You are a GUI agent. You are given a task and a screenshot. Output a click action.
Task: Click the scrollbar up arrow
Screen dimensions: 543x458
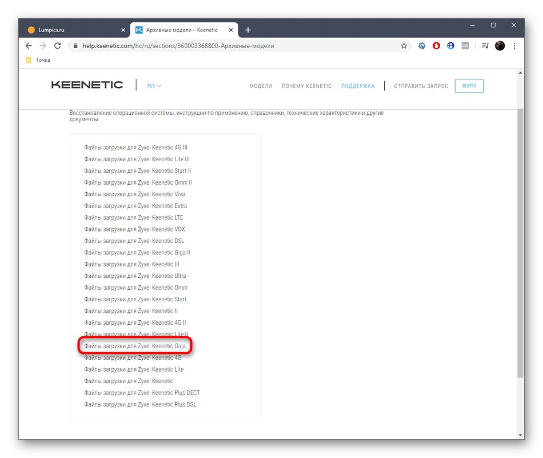tap(520, 73)
